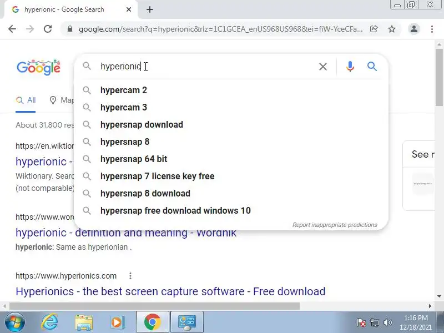Viewport: 444px width, 333px height.
Task: Select the suggestion hypersnap 8
Action: 231,142
